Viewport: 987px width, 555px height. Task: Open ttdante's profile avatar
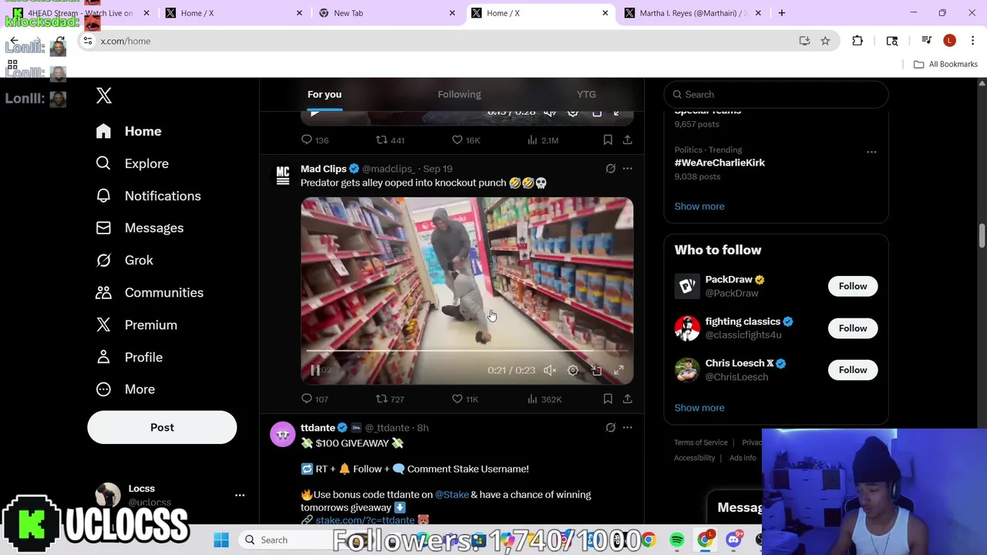click(x=283, y=435)
